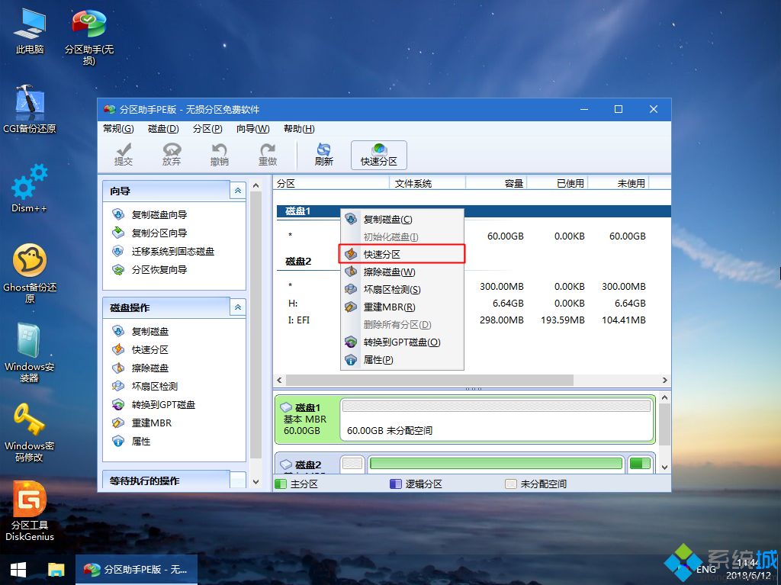Image resolution: width=781 pixels, height=585 pixels.
Task: Click the 快速分区 toolbar icon
Action: point(378,154)
